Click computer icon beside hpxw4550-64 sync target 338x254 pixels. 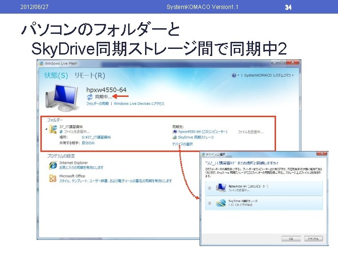[175, 132]
